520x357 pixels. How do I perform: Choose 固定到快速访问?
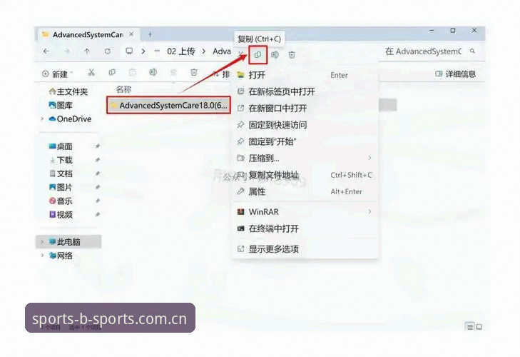coord(305,125)
